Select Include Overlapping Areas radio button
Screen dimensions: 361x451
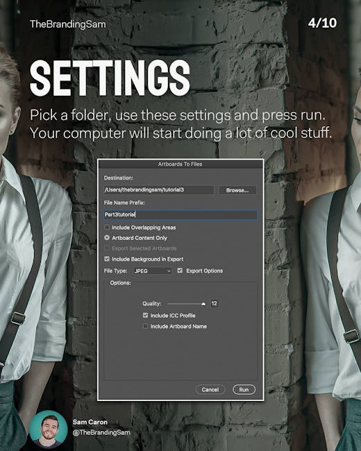coord(107,227)
